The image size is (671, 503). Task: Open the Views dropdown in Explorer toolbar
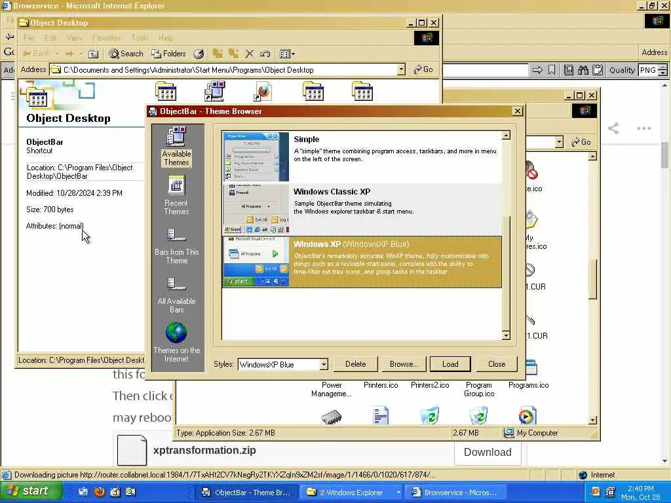pos(287,54)
